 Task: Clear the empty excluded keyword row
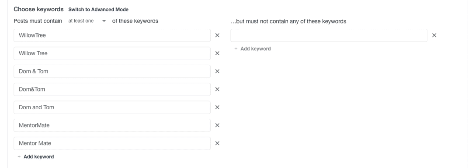point(434,35)
